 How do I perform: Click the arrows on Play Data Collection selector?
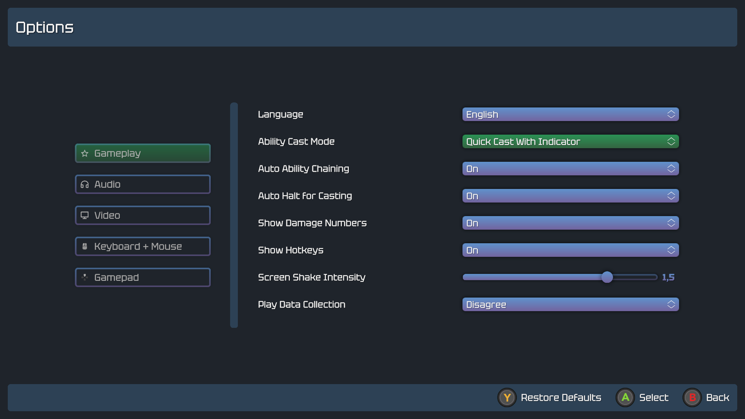click(x=671, y=305)
